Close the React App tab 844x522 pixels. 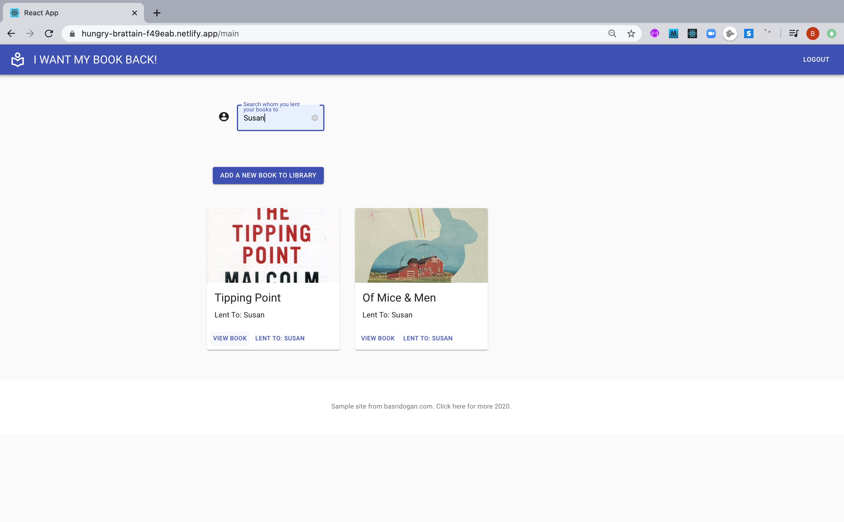coord(135,13)
